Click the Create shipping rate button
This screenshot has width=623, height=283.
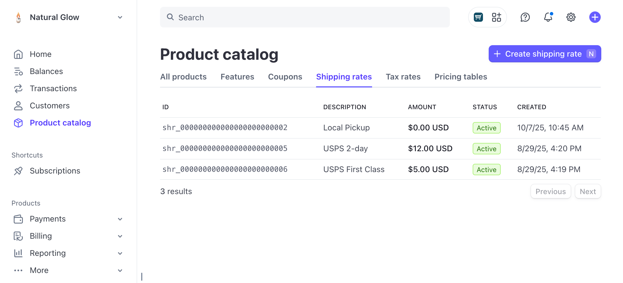(x=544, y=54)
